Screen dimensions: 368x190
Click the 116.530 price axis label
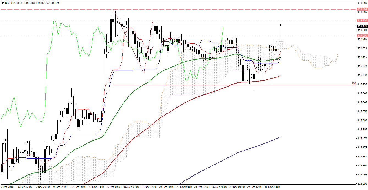[362, 75]
